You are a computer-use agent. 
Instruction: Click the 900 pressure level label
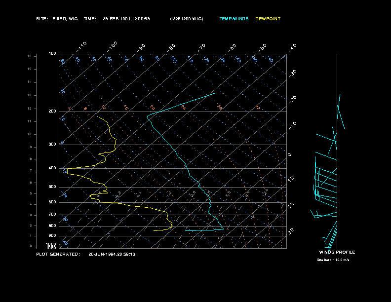pos(52,235)
